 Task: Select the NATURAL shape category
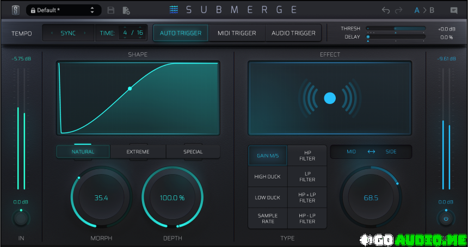point(83,152)
